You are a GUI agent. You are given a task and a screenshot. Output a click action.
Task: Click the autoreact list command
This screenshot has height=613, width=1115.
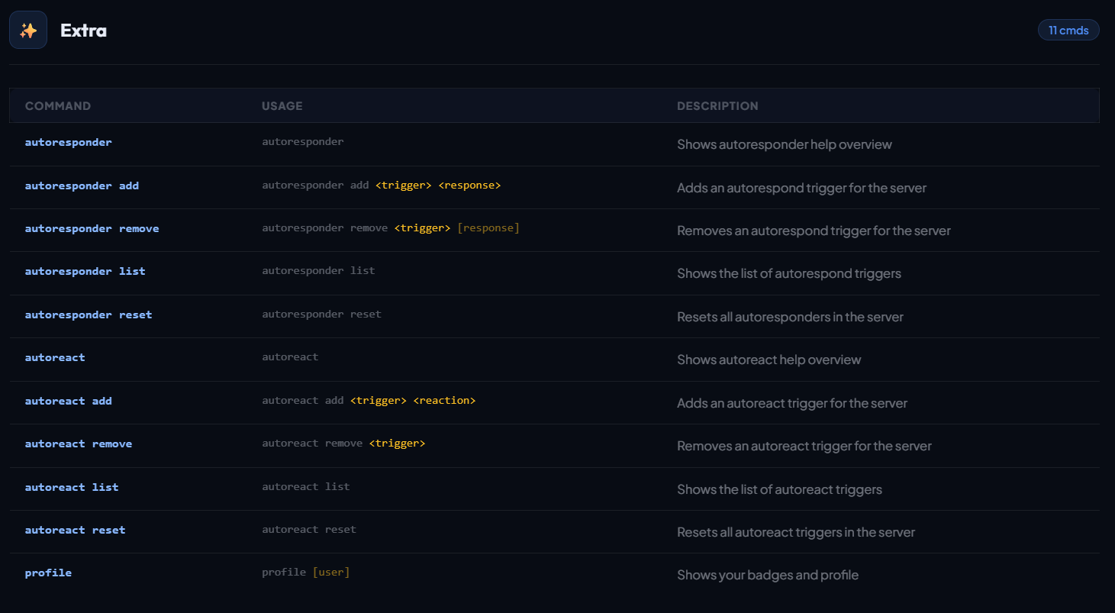point(72,487)
